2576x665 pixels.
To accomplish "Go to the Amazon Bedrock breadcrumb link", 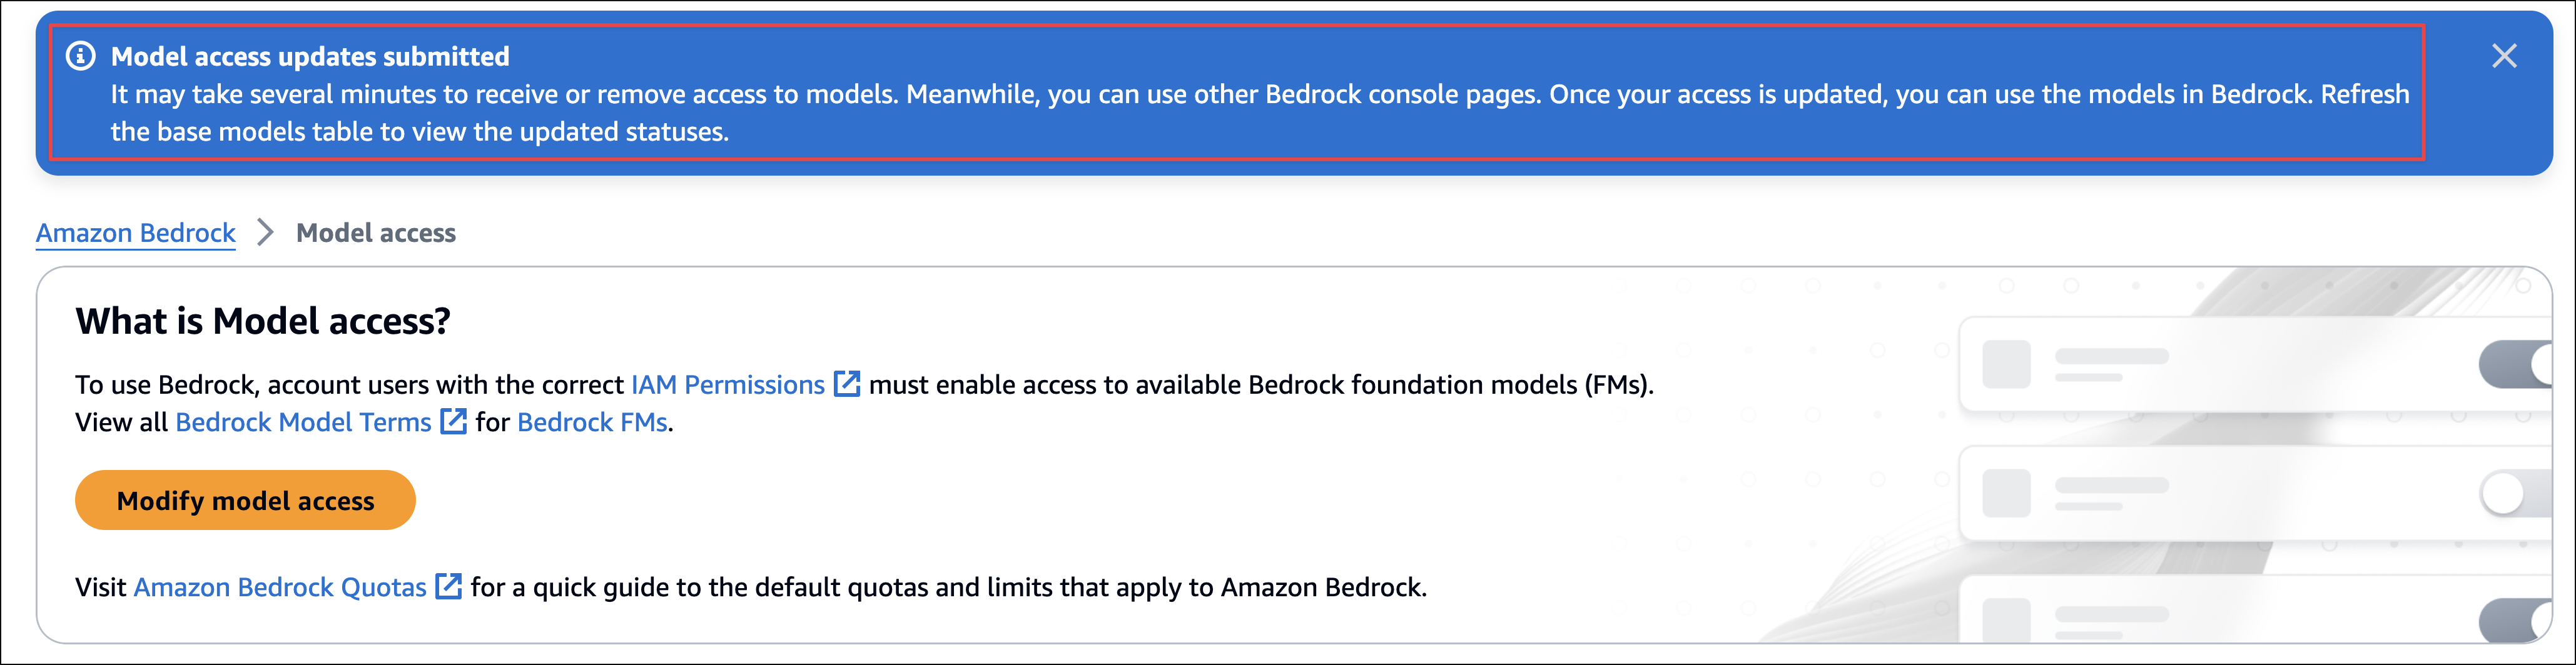I will 136,232.
